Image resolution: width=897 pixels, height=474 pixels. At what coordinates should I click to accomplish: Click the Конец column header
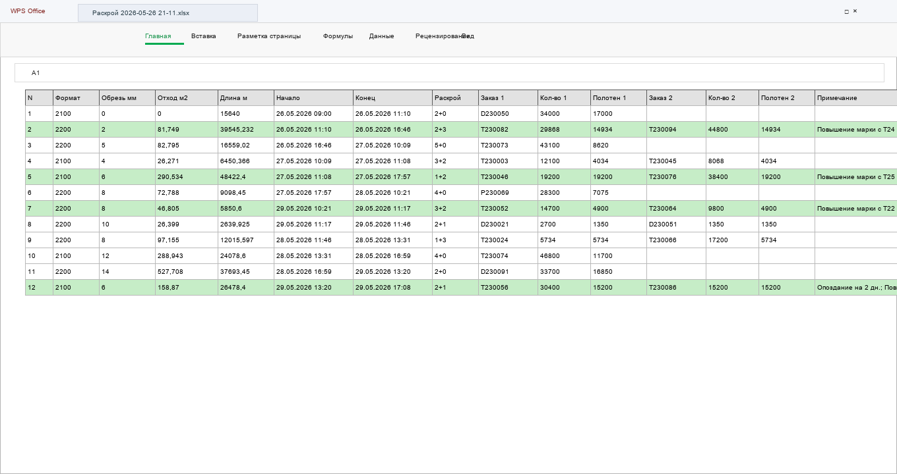[392, 98]
